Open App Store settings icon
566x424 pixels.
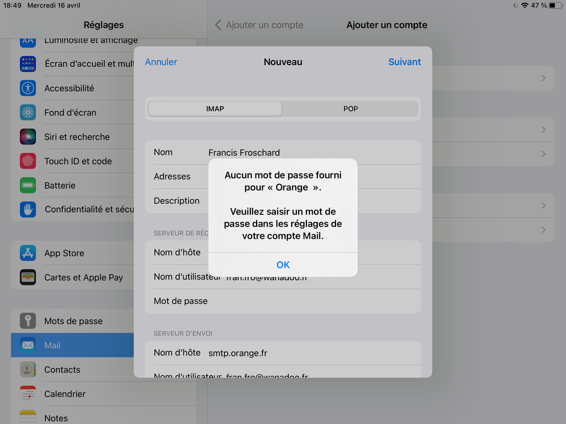[x=28, y=253]
